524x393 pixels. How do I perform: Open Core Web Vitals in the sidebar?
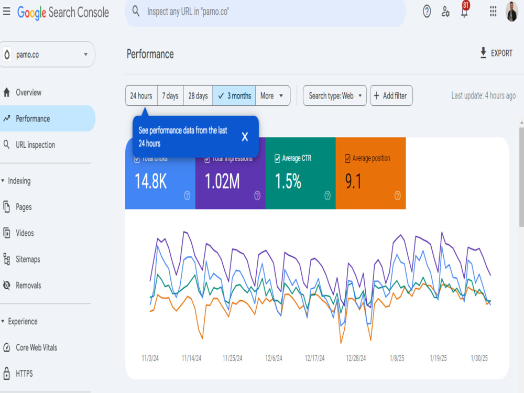47,347
